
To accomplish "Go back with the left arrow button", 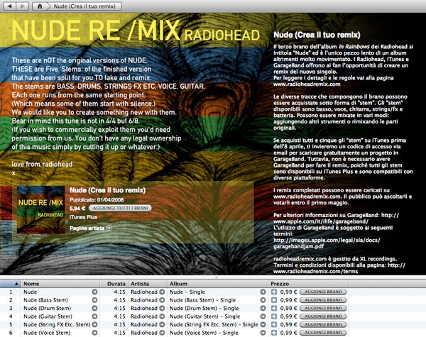I will coord(9,6).
